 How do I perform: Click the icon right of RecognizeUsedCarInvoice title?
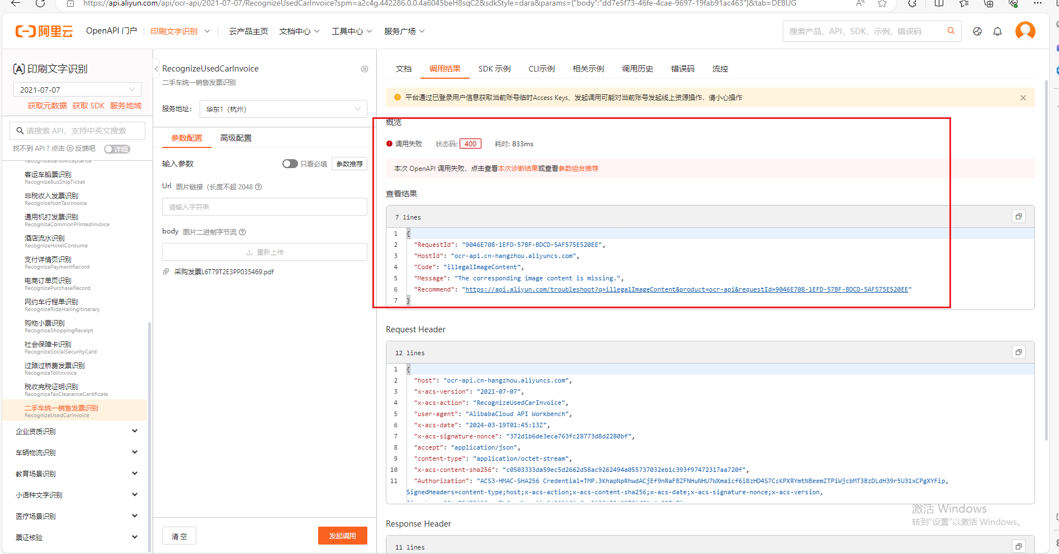tap(365, 69)
